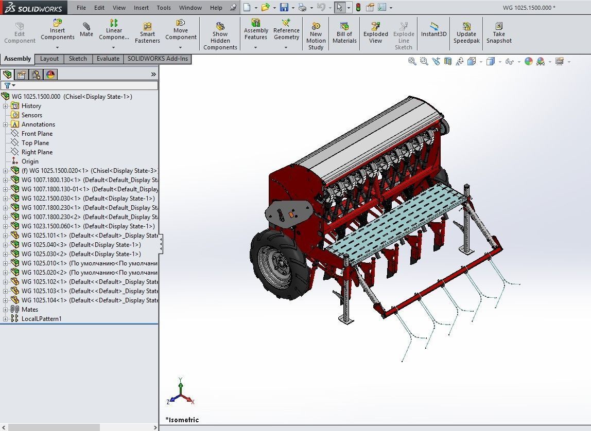
Task: Click the New document icon
Action: point(247,7)
